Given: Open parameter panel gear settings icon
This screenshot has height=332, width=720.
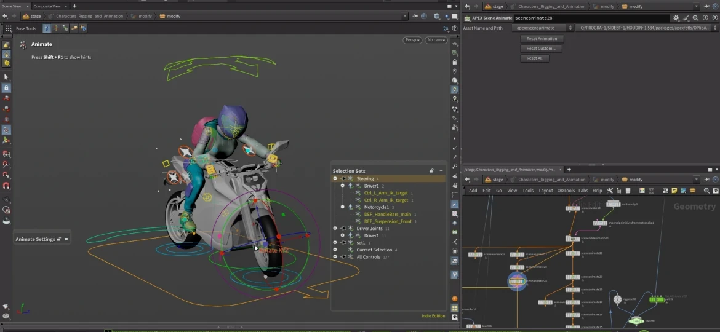Looking at the screenshot, I should coord(676,18).
